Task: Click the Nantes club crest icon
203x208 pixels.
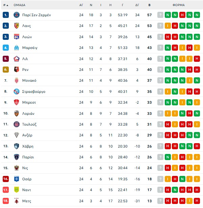Action: point(16,190)
